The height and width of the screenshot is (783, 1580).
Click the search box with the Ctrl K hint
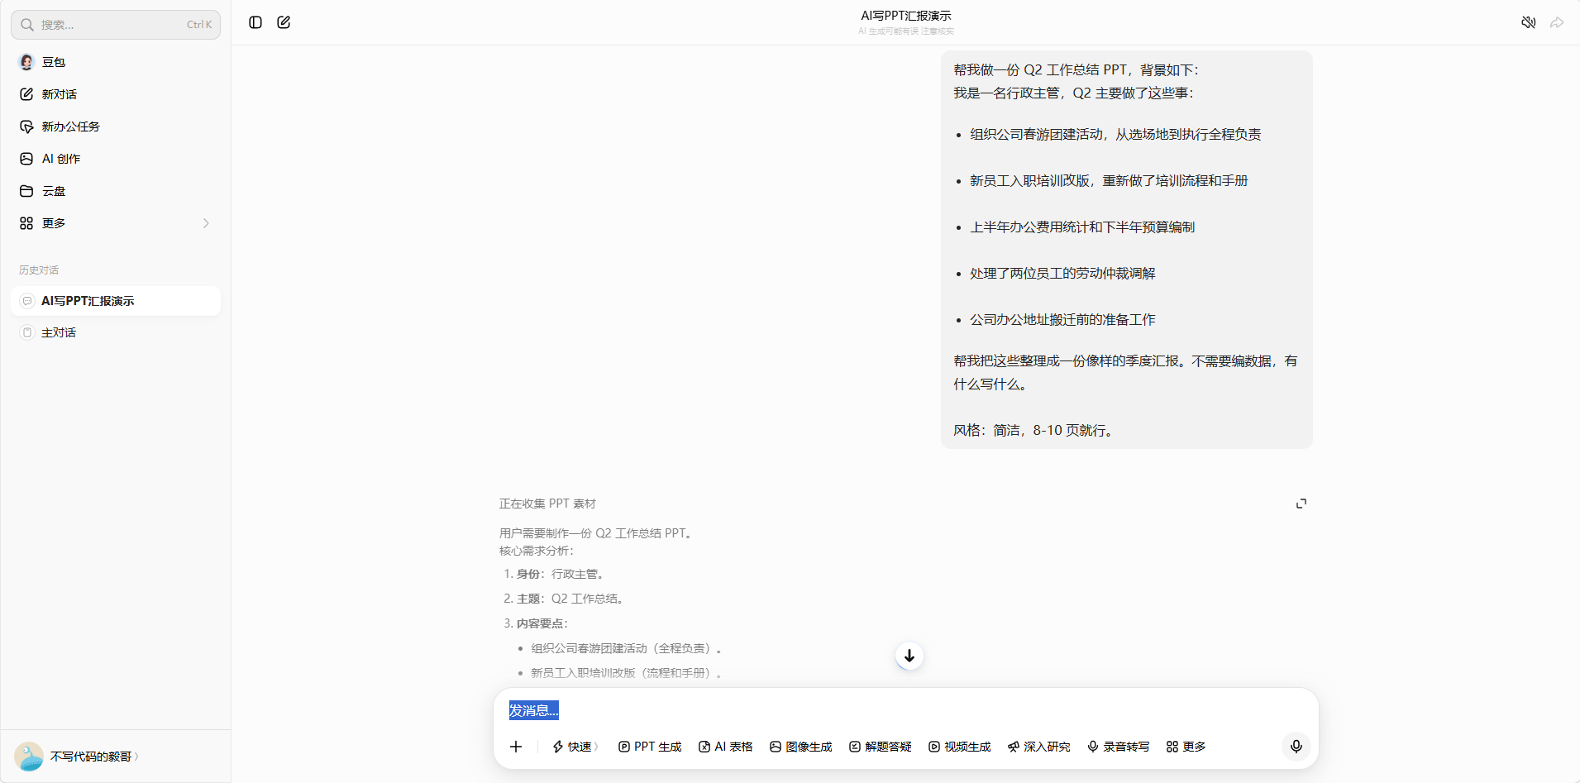[x=116, y=25]
